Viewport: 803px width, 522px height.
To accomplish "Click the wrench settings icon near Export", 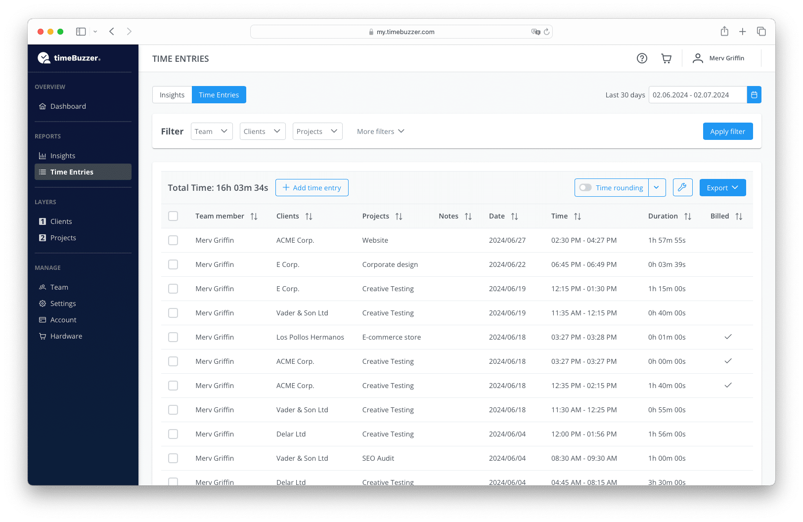I will (x=683, y=187).
